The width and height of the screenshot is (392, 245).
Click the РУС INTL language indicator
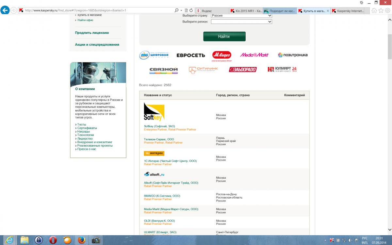(365, 240)
